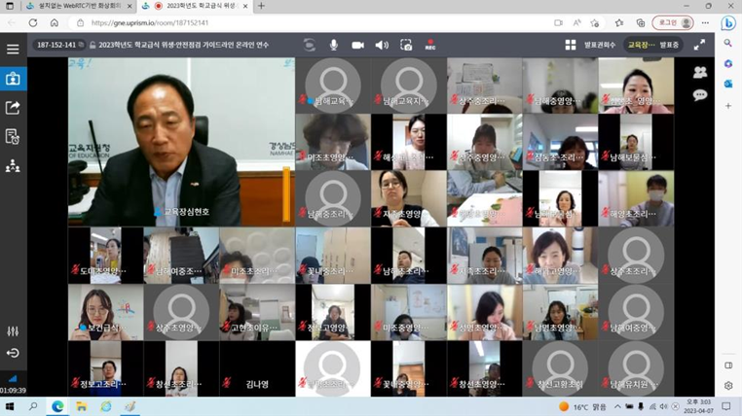Select the 해양초조리 participant video tile
The height and width of the screenshot is (416, 743).
coord(636,198)
